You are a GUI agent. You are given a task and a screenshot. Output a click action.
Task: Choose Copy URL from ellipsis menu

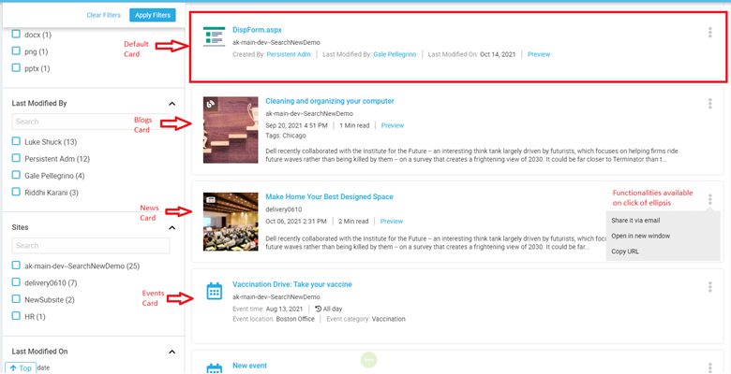click(625, 252)
